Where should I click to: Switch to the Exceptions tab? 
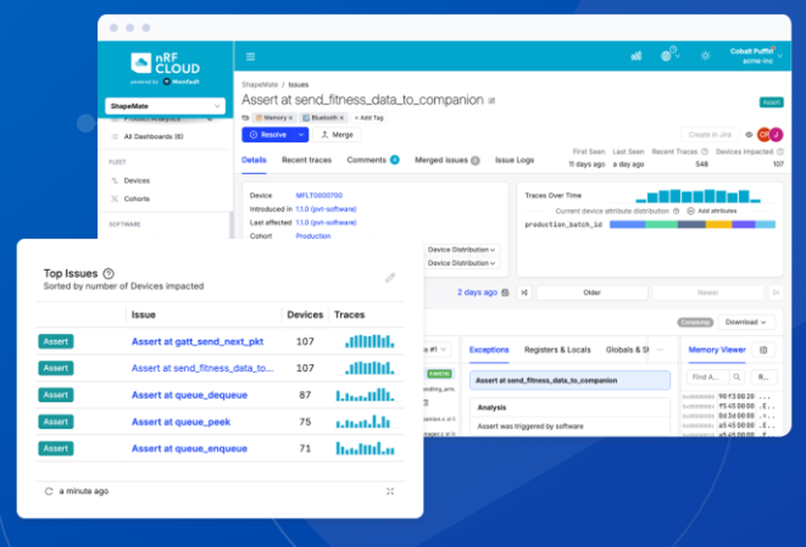tap(488, 350)
